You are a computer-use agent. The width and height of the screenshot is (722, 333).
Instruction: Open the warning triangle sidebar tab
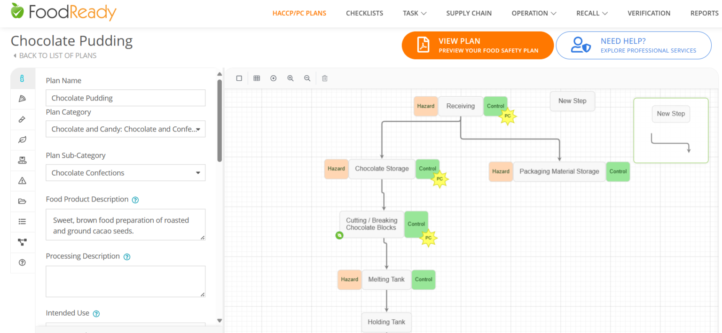(22, 181)
